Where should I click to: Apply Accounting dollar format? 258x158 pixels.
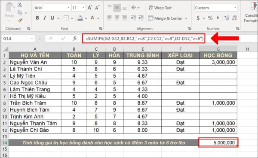[x=198, y=18]
